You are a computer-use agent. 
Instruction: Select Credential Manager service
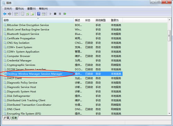click(62, 61)
